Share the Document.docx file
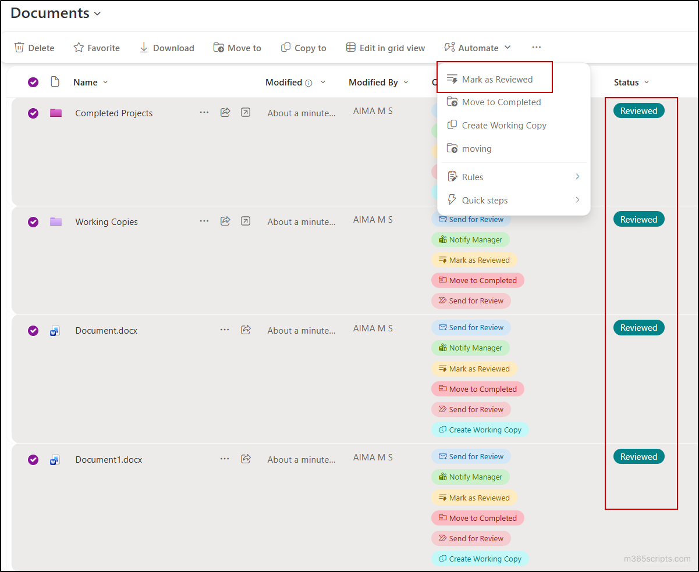This screenshot has height=572, width=699. [x=246, y=330]
